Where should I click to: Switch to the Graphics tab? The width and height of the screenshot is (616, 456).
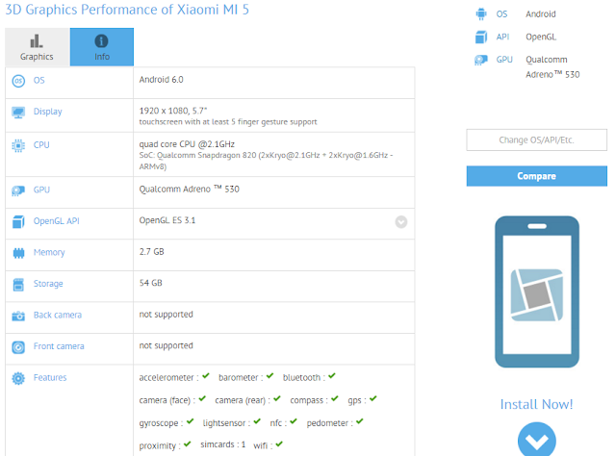click(38, 47)
